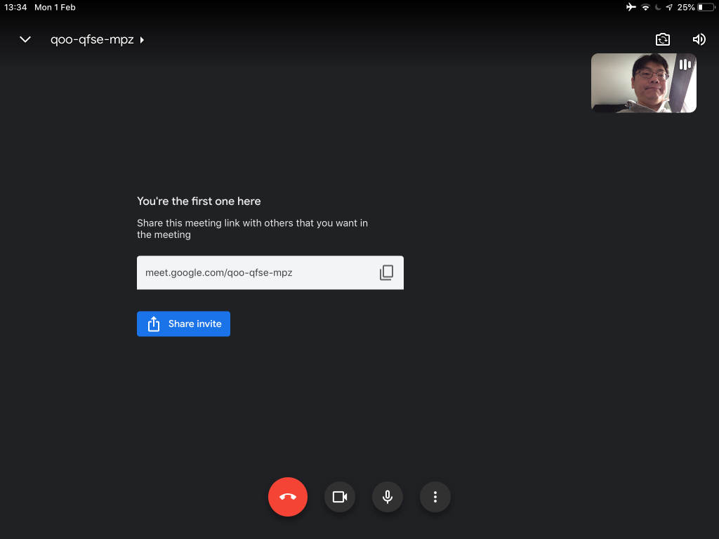Hang up with the red end call button

pos(288,497)
